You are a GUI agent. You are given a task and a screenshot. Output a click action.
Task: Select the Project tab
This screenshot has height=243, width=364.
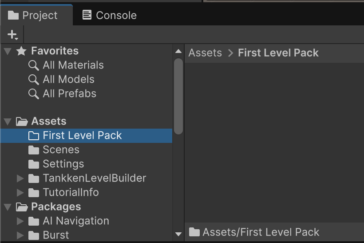point(33,16)
